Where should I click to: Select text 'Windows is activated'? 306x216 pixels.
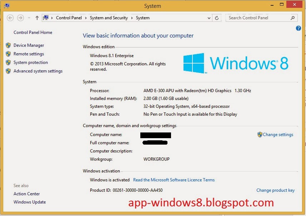pyautogui.click(x=110, y=180)
